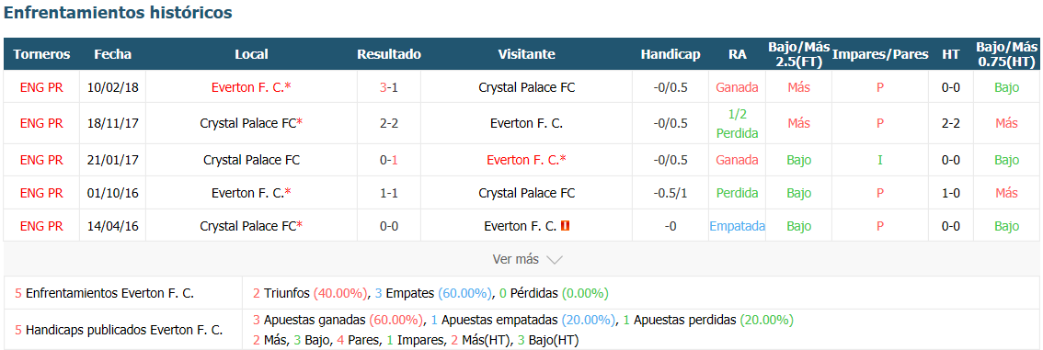The width and height of the screenshot is (1043, 350).
Task: Click ENG PR tournament in the first row
Action: [41, 87]
